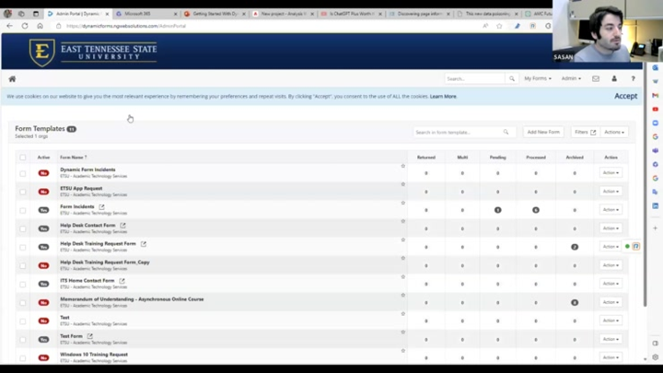Switch to the Is ChatGPT Plus Worth tab

(352, 14)
